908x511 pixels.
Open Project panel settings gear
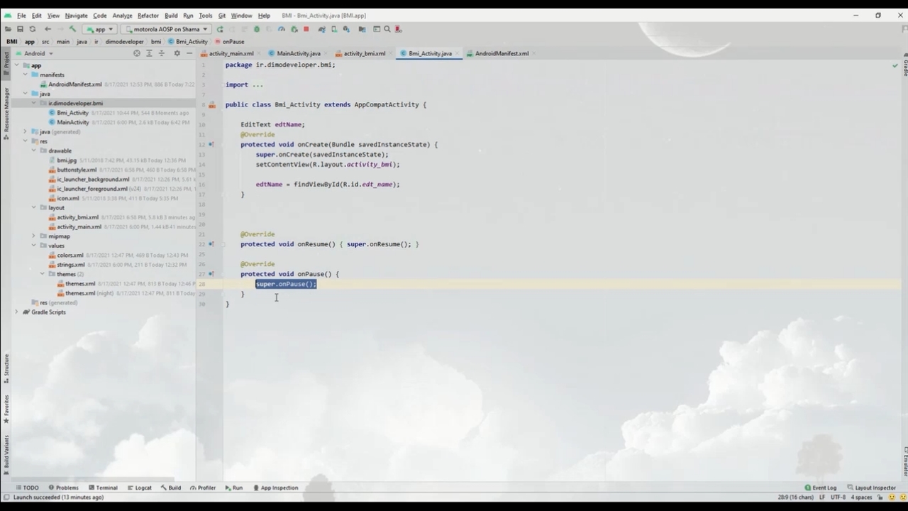177,53
